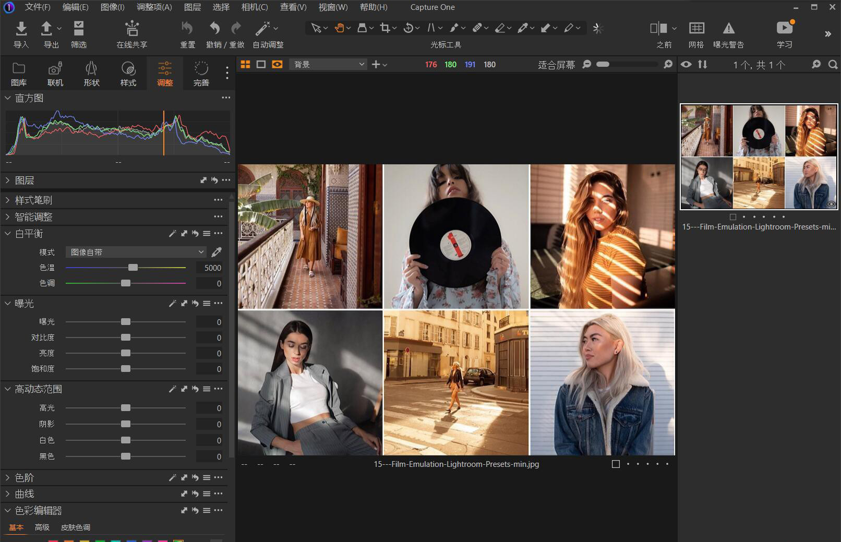Toggle the 曝光警告 exposure warning

(x=728, y=28)
